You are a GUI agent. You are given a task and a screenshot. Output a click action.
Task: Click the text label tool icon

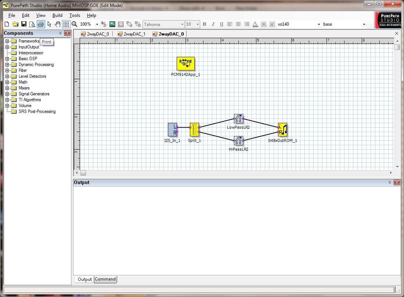click(x=104, y=24)
